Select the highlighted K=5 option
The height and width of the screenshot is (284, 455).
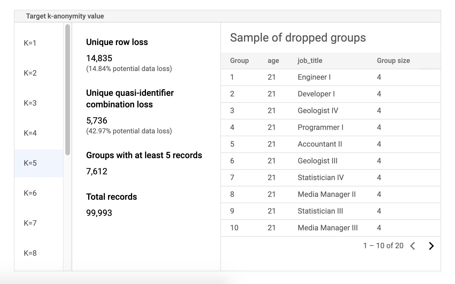[x=30, y=163]
